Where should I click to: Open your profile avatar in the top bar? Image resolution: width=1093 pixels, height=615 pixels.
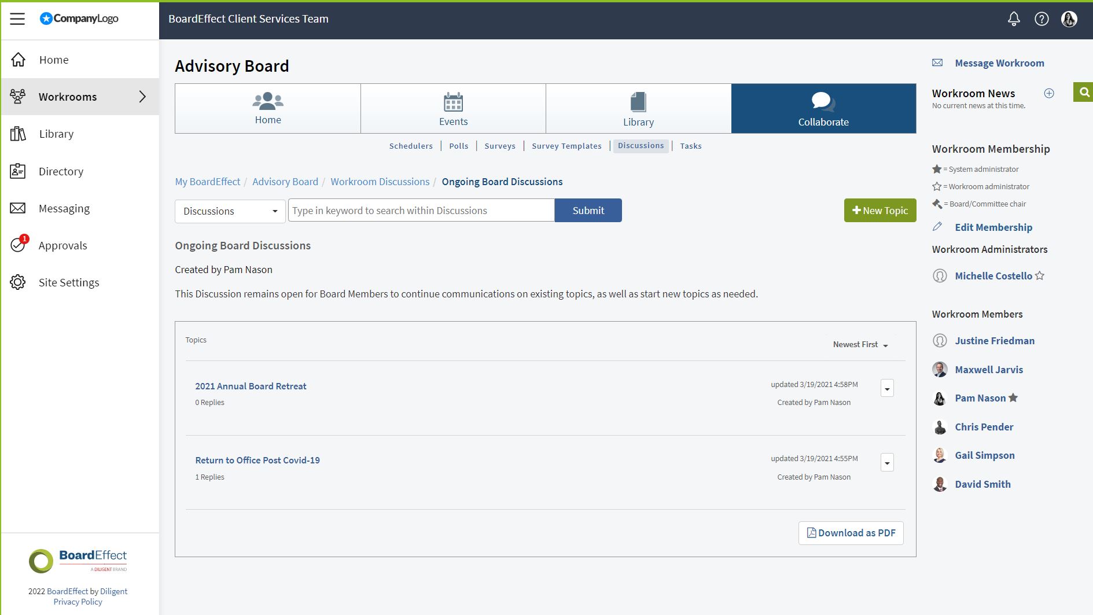tap(1069, 19)
